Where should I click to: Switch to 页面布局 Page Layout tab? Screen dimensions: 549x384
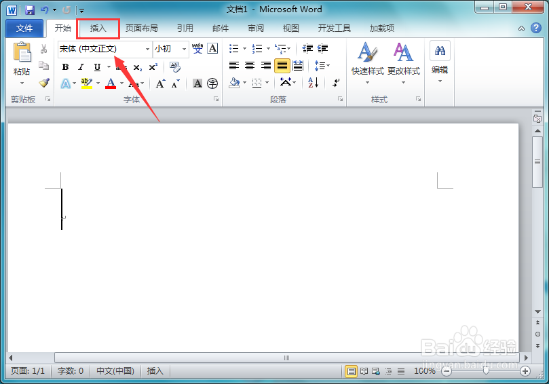click(x=141, y=28)
